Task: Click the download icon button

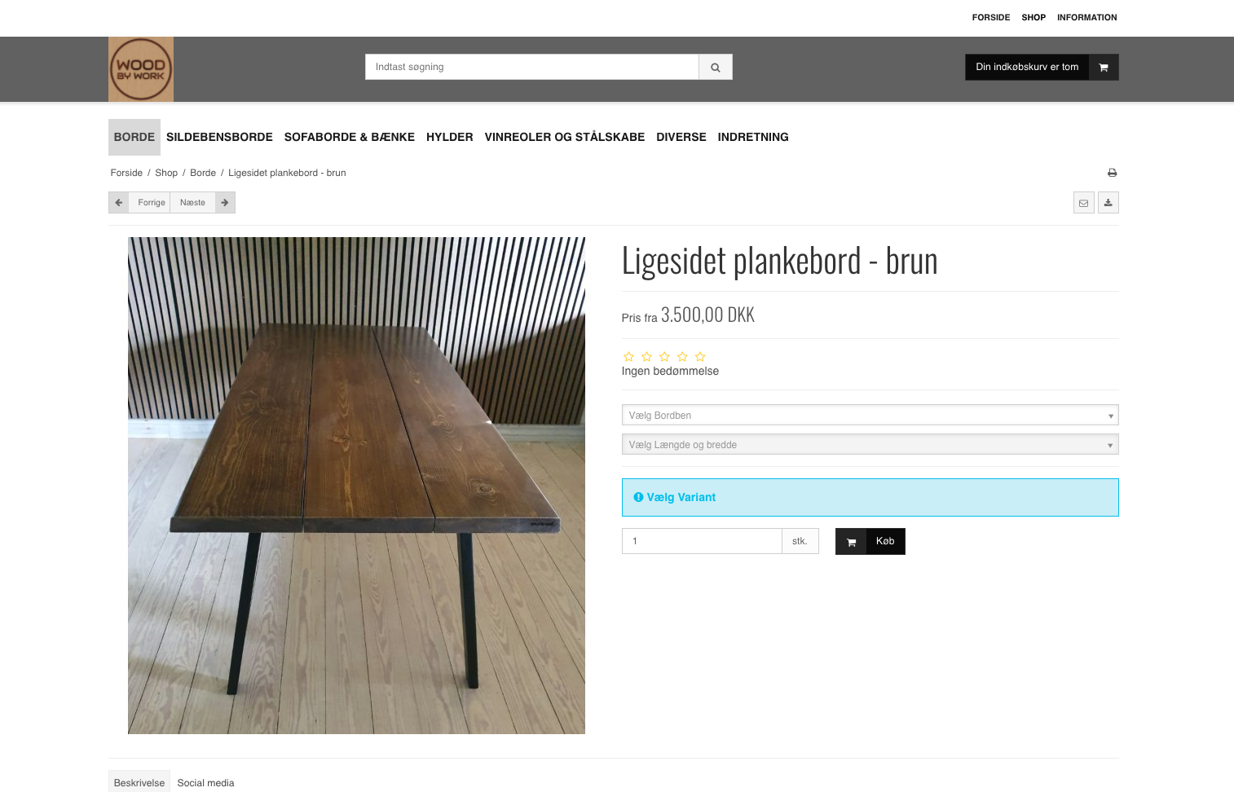Action: [1108, 203]
